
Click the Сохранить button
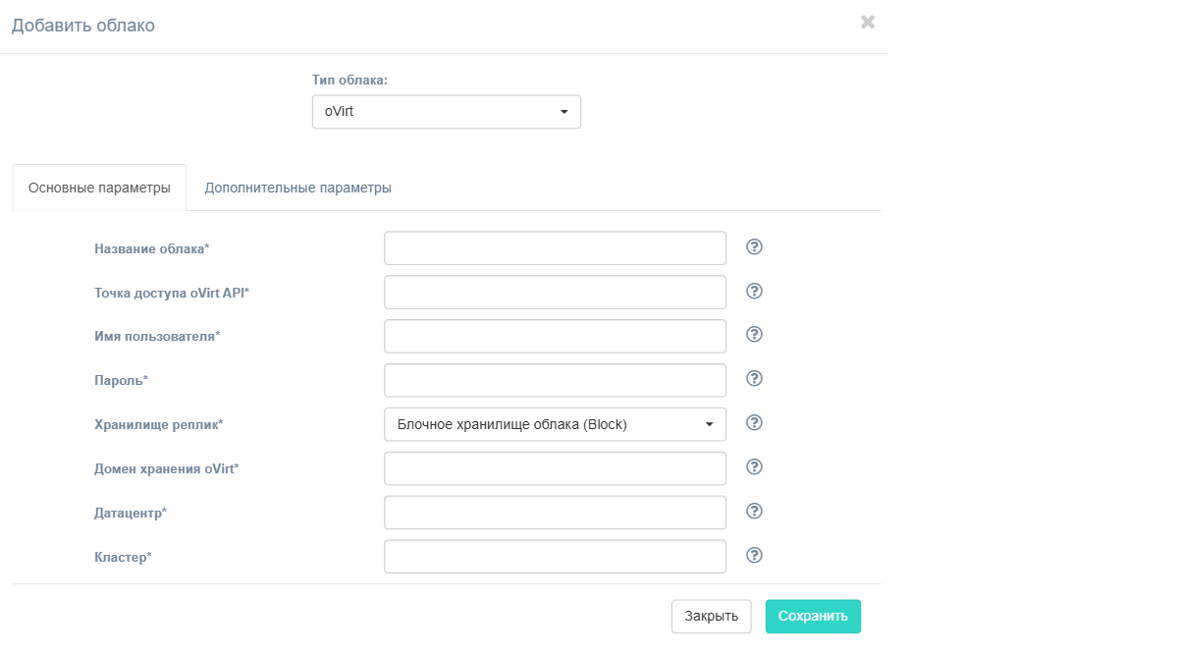point(813,617)
